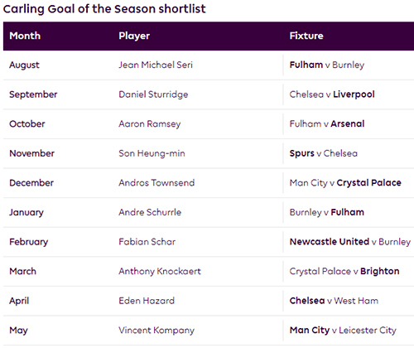Click Man City v Leicester City fixture

point(343,331)
